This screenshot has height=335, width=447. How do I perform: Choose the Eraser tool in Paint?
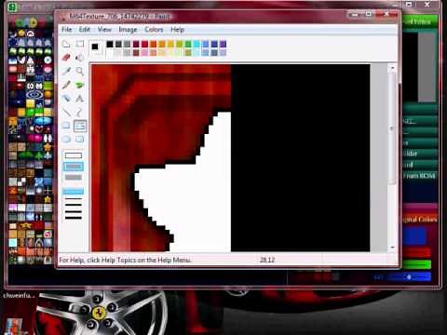coord(66,58)
